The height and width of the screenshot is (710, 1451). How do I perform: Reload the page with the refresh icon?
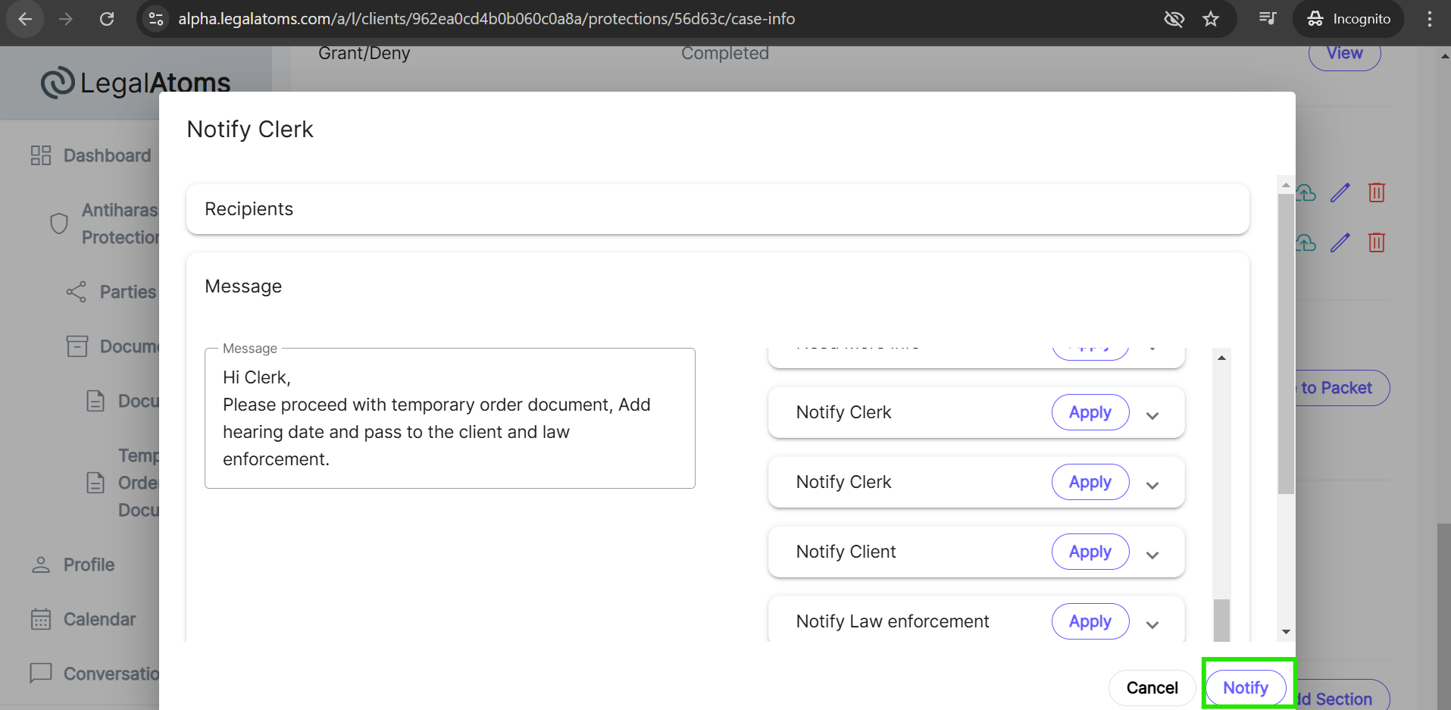[107, 19]
